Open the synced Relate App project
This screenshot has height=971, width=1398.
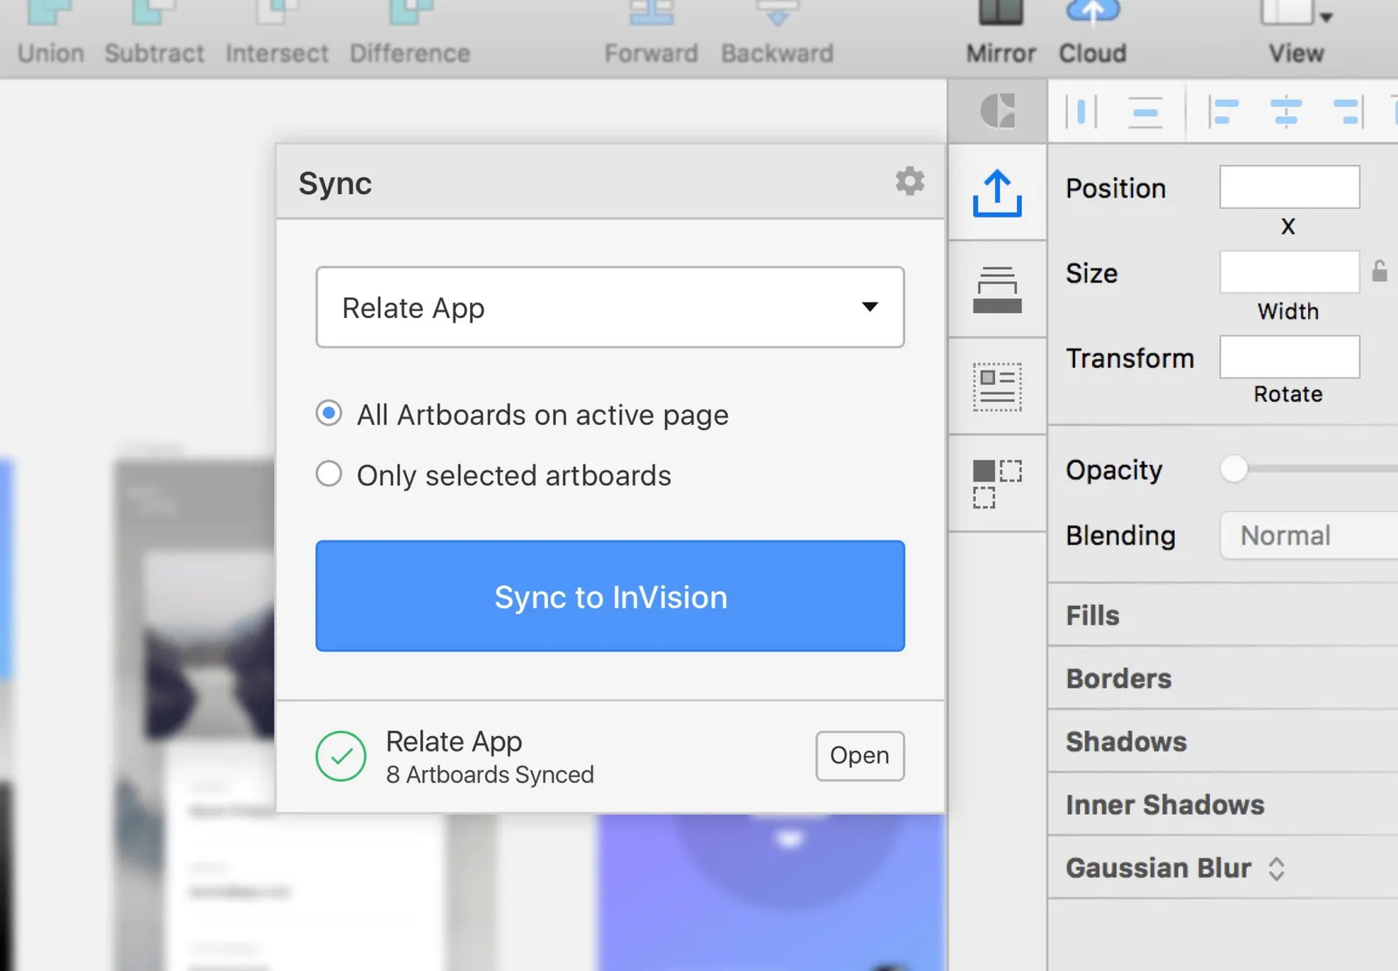(x=859, y=756)
